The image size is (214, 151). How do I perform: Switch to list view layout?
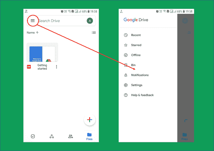pos(94,33)
